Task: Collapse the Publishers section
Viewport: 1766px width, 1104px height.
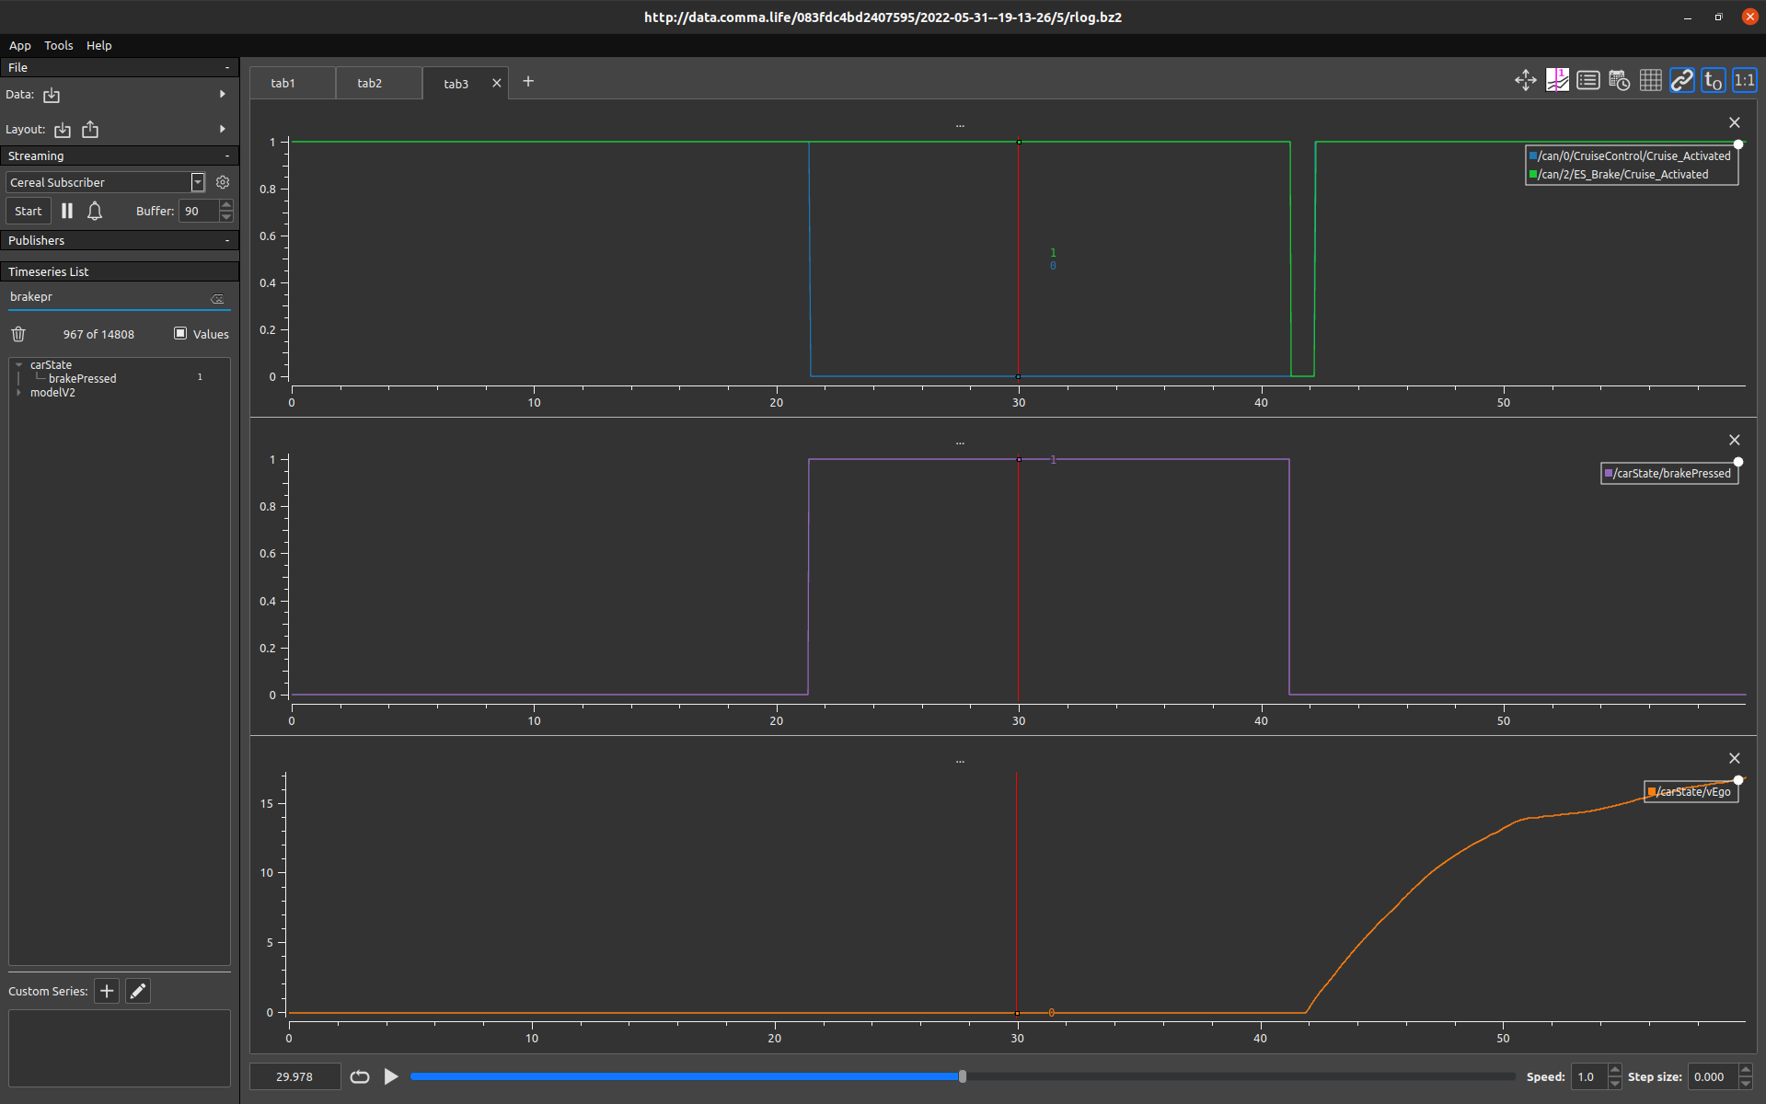Action: coord(227,240)
